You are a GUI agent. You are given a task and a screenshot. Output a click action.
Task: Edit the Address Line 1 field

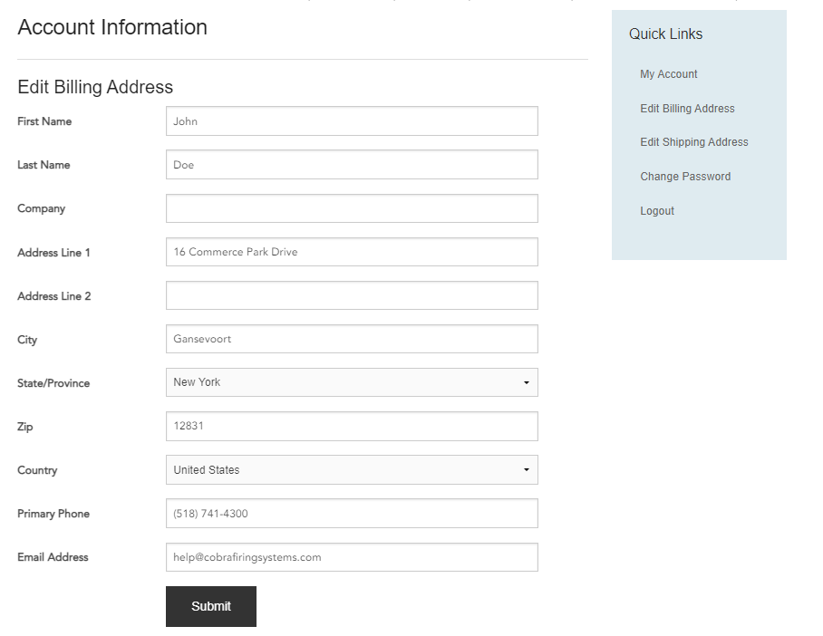point(352,252)
